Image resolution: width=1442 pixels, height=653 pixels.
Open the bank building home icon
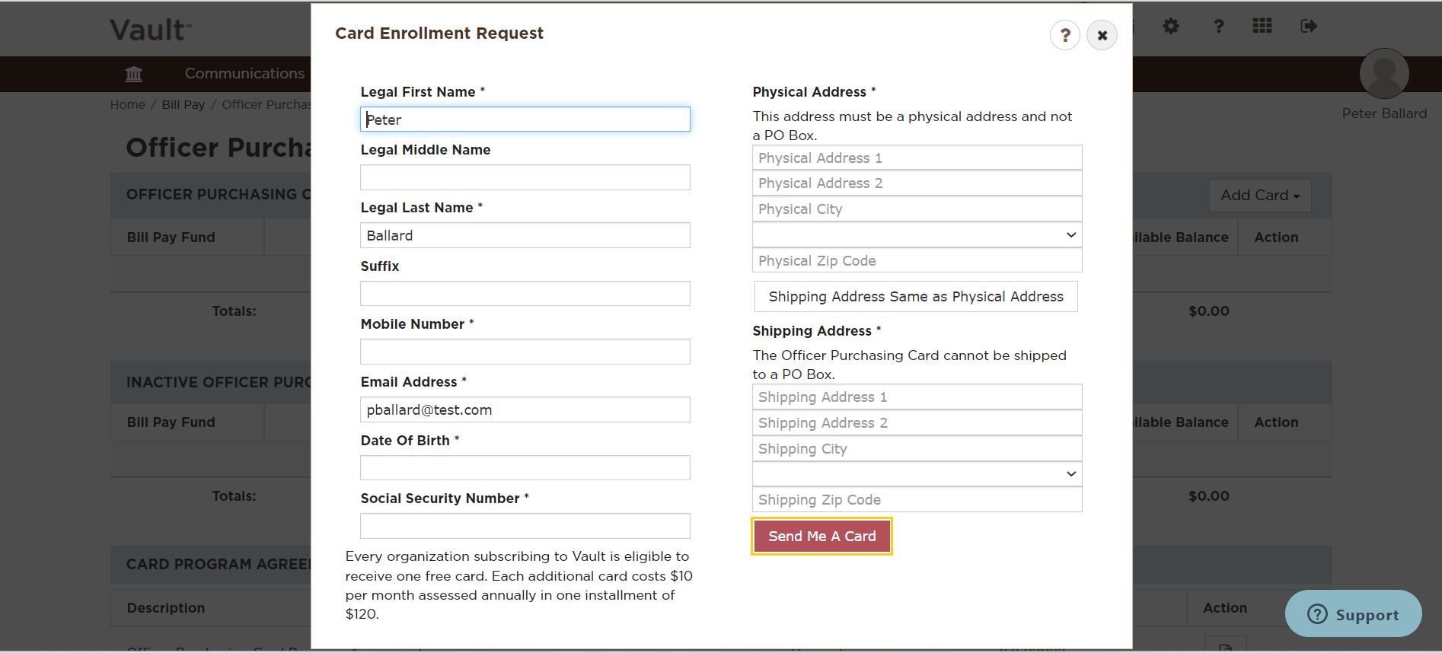[x=134, y=74]
